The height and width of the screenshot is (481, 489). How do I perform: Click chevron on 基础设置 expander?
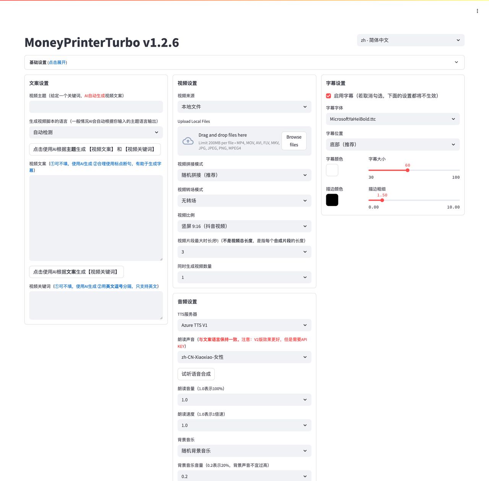point(456,62)
